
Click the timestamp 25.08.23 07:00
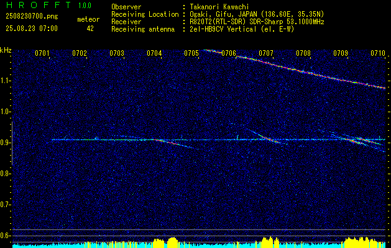(x=32, y=29)
